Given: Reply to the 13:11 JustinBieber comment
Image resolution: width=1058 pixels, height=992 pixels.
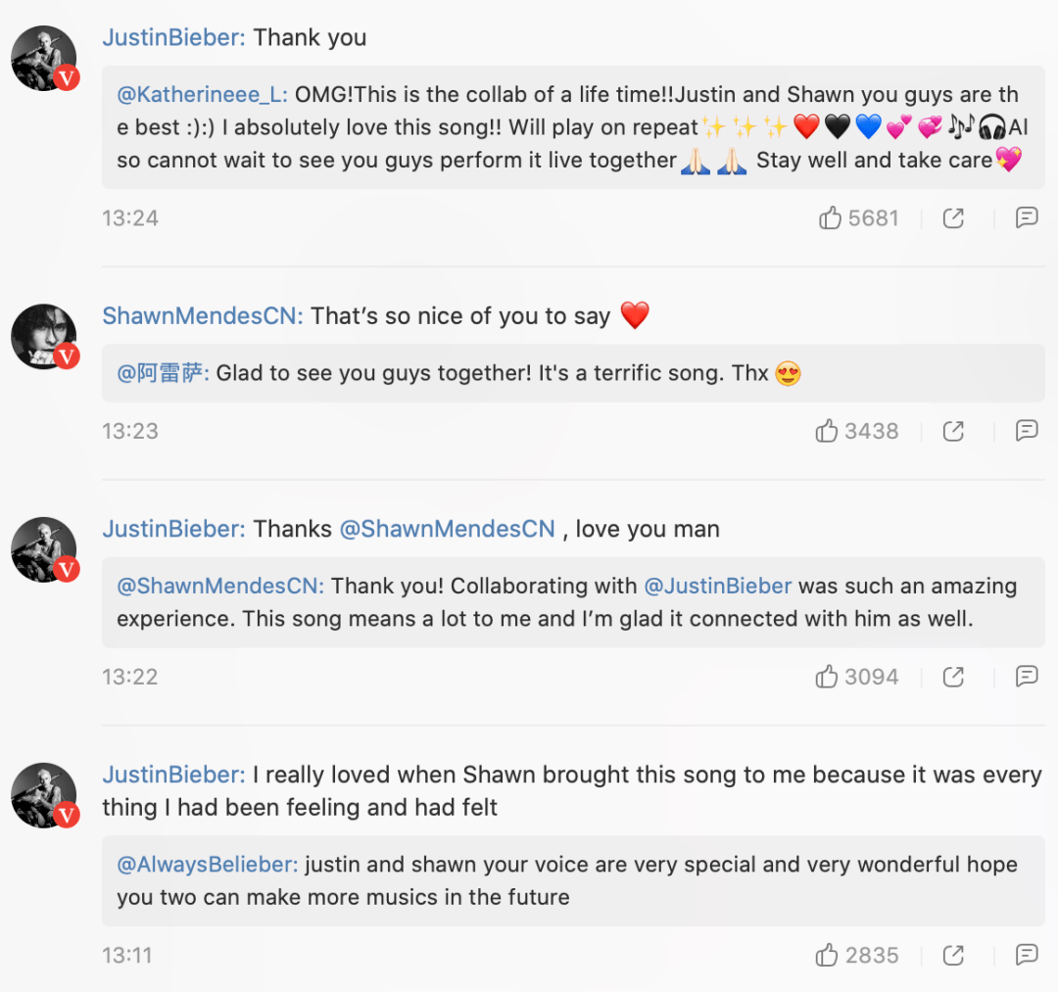Looking at the screenshot, I should 1026,954.
